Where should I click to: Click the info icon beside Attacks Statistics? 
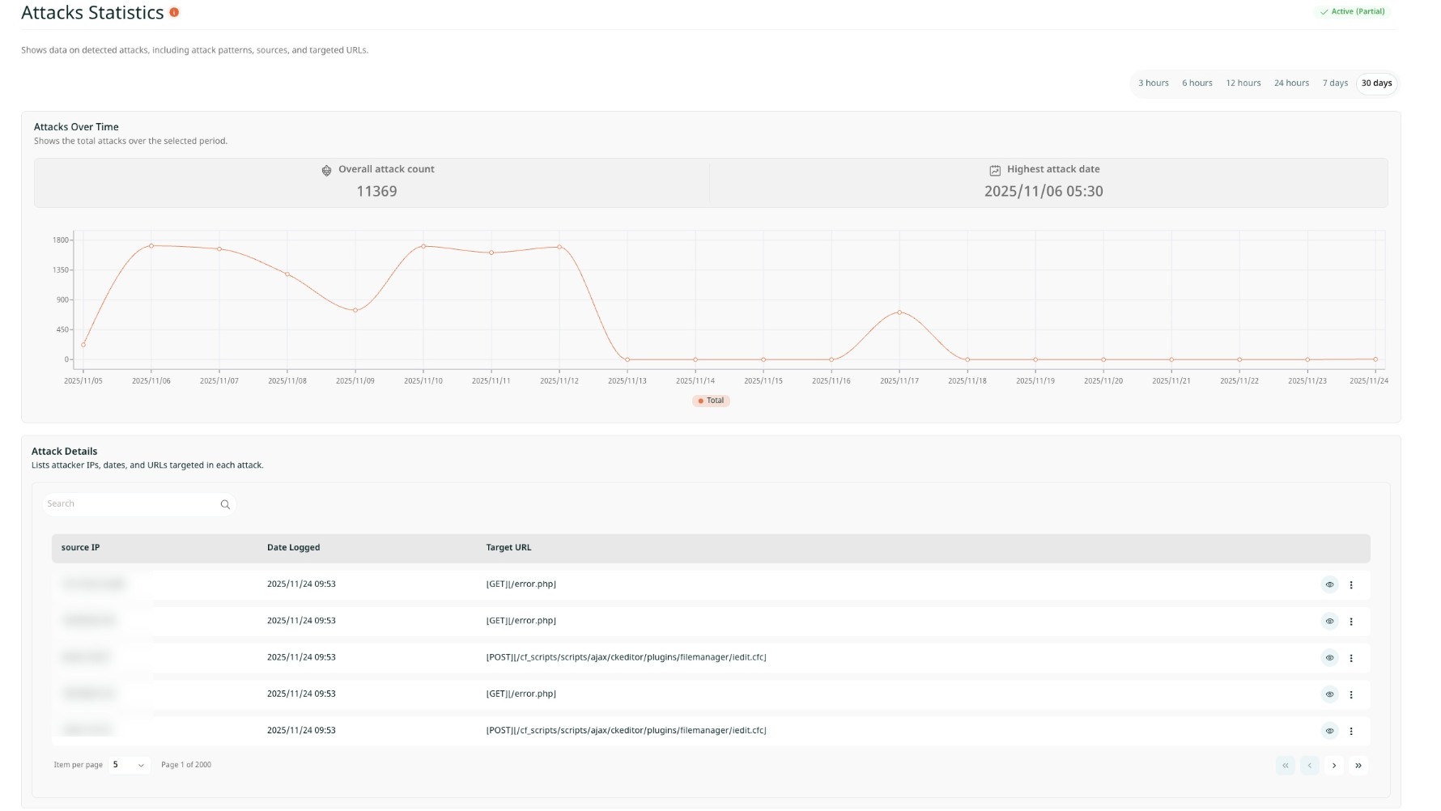tap(174, 12)
